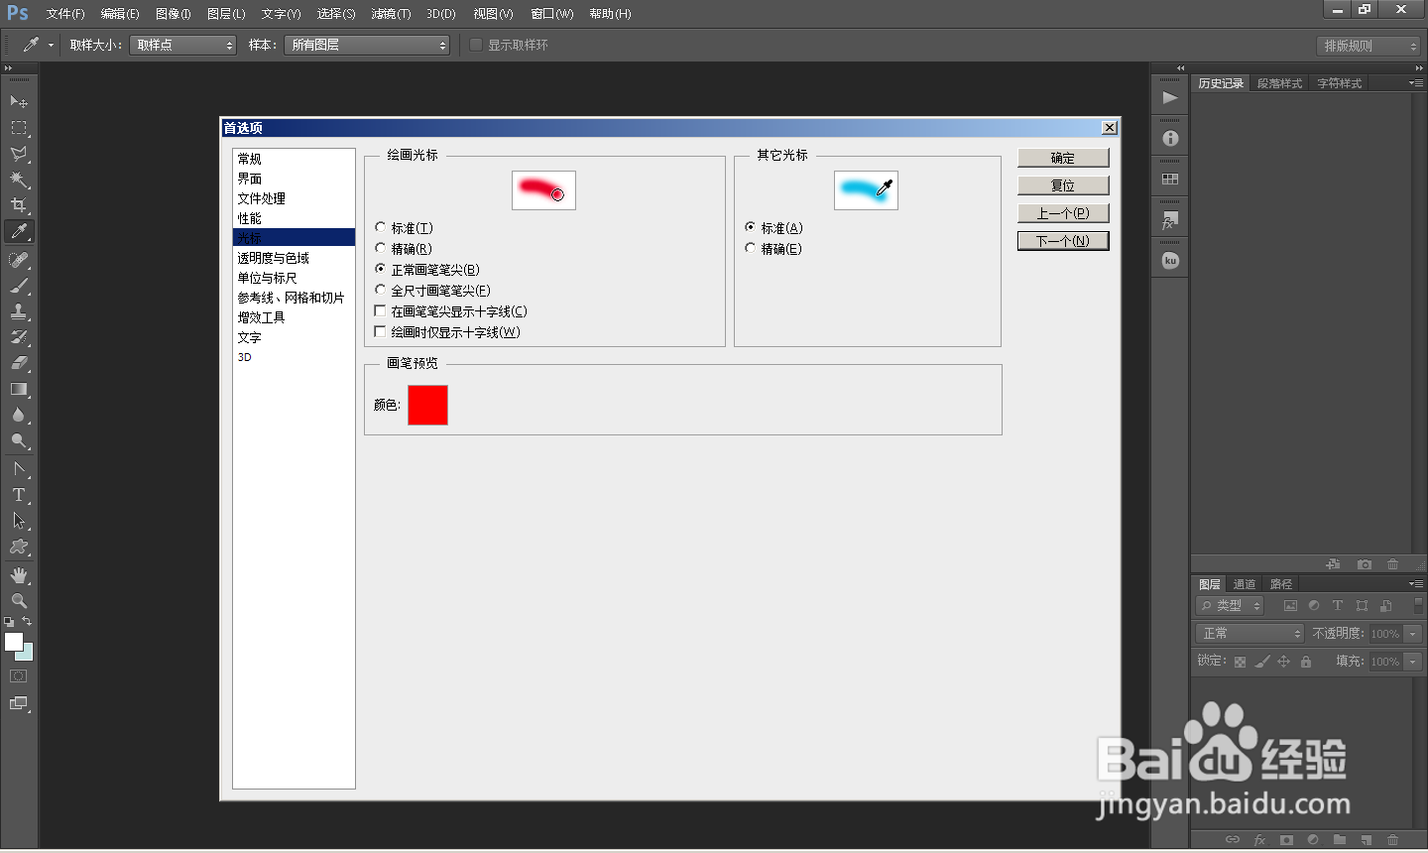Open the Kuler panel icon
1428x853 pixels.
tap(1170, 261)
